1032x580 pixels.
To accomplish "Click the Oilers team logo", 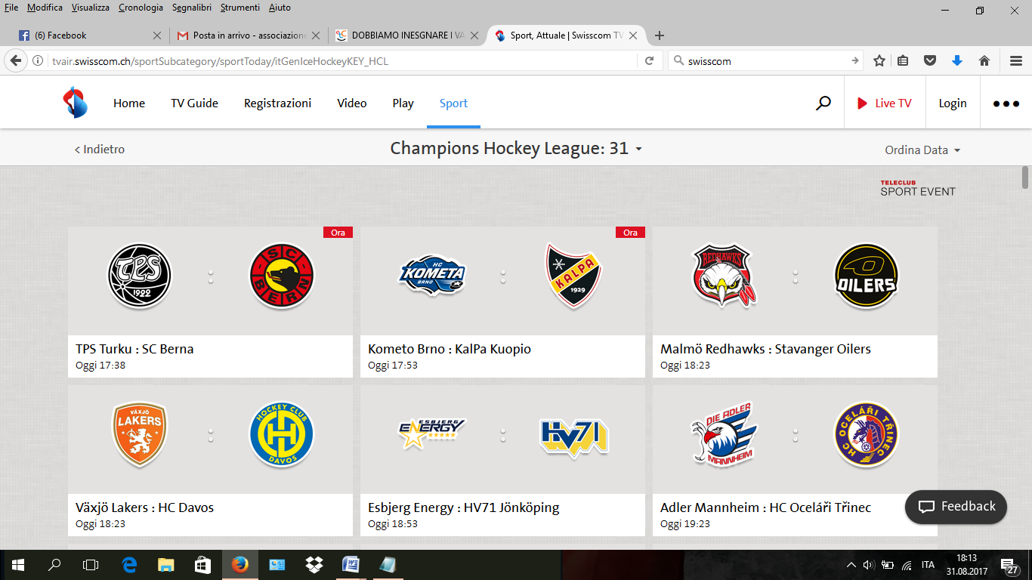I will [x=867, y=276].
